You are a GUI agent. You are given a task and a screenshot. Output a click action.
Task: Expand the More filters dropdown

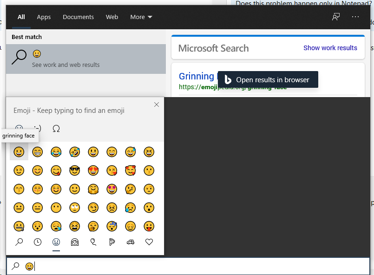pyautogui.click(x=141, y=17)
